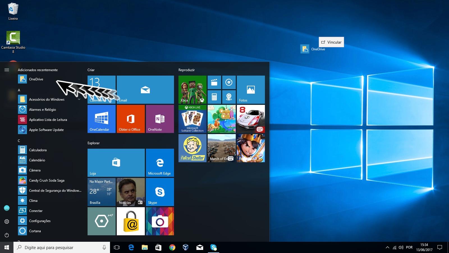449x253 pixels.
Task: Click the letter C section header
Action: click(19, 141)
